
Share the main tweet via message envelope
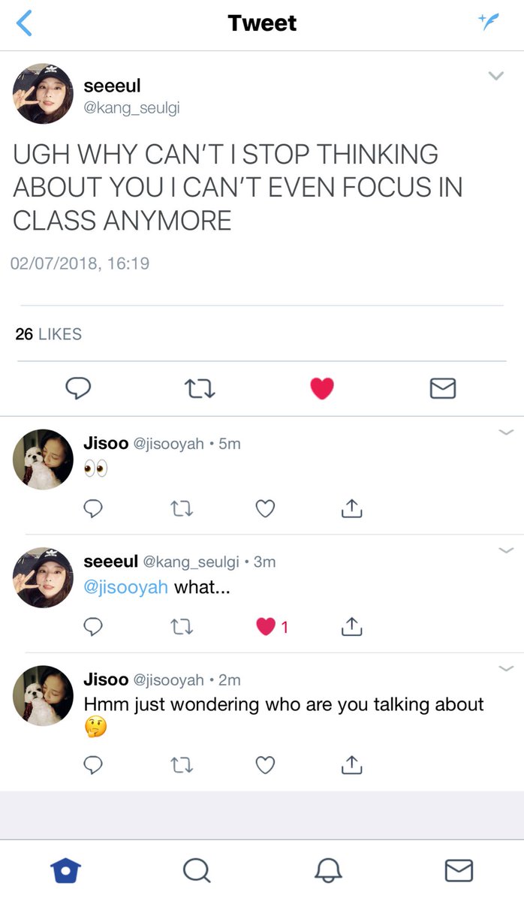pyautogui.click(x=443, y=388)
